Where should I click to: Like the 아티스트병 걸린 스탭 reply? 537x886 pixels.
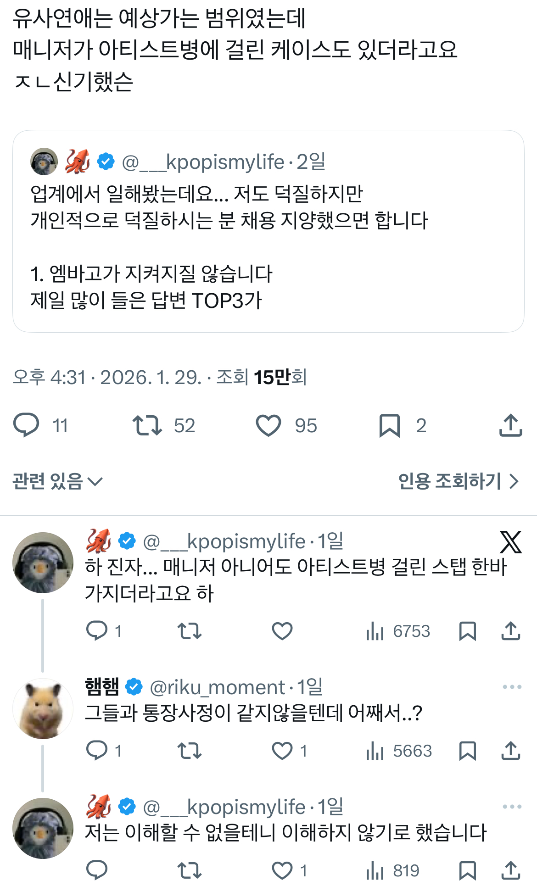tap(282, 631)
